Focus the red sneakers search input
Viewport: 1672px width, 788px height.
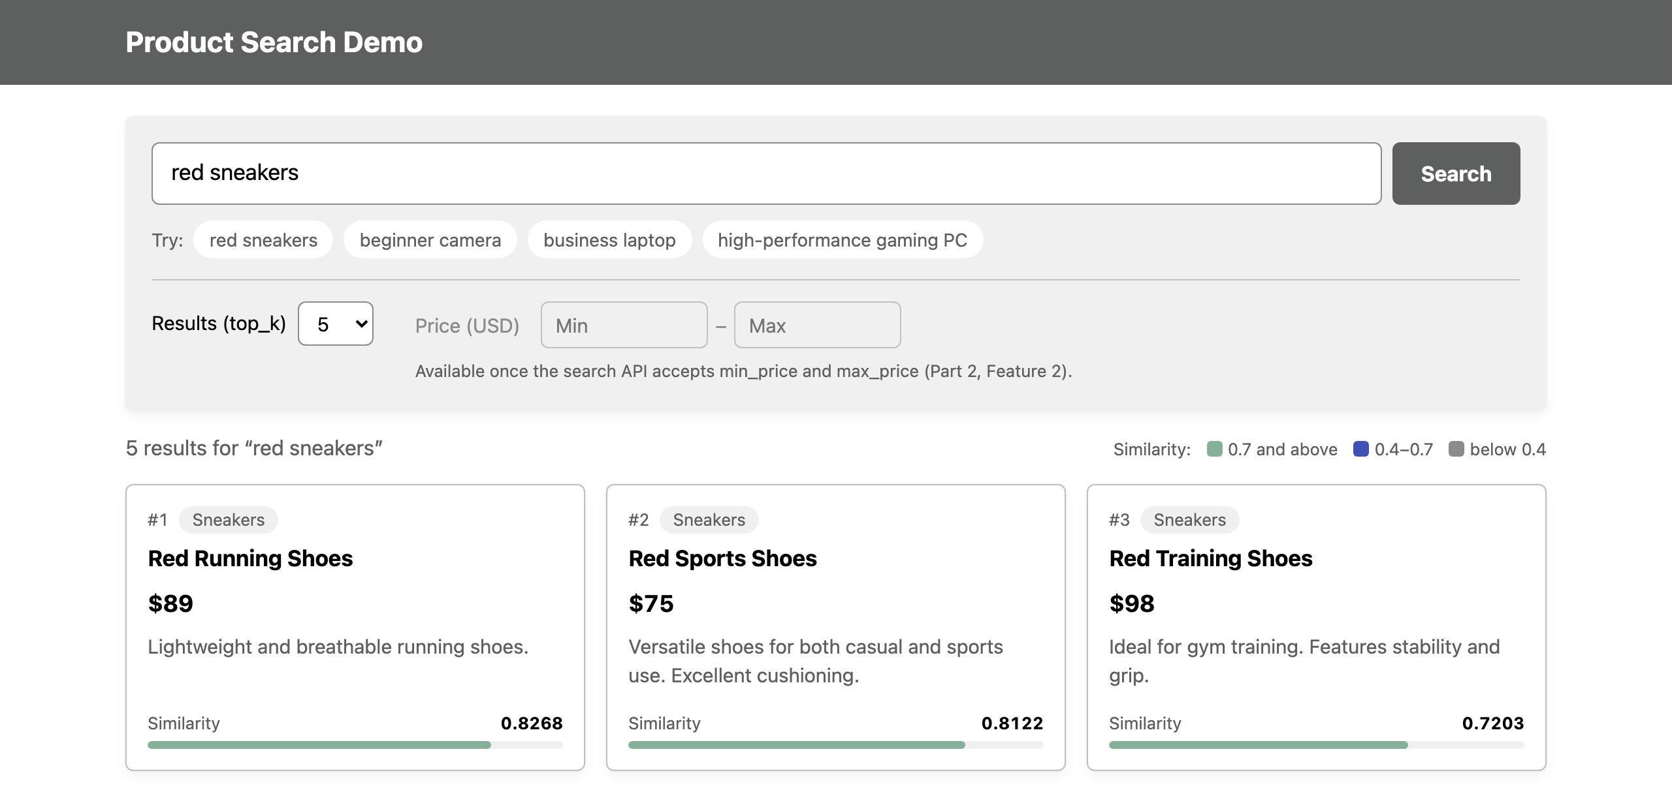click(x=766, y=174)
